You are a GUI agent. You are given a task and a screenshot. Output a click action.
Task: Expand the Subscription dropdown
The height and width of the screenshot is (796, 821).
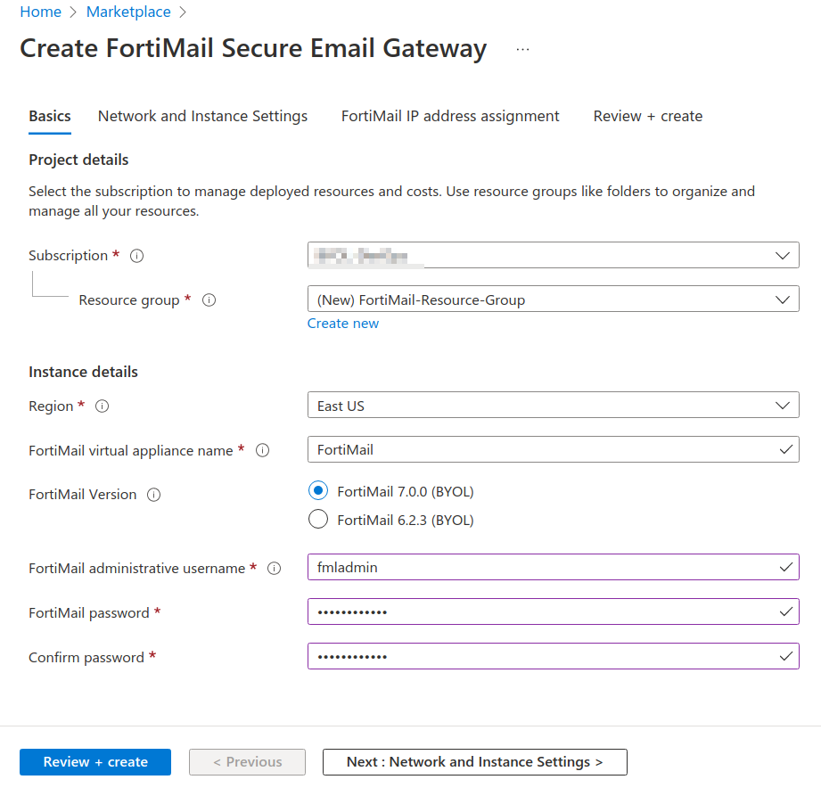coord(553,256)
